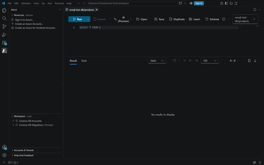This screenshot has height=165, width=264.
Task: Click the blue Sign In button
Action: coord(199,3)
